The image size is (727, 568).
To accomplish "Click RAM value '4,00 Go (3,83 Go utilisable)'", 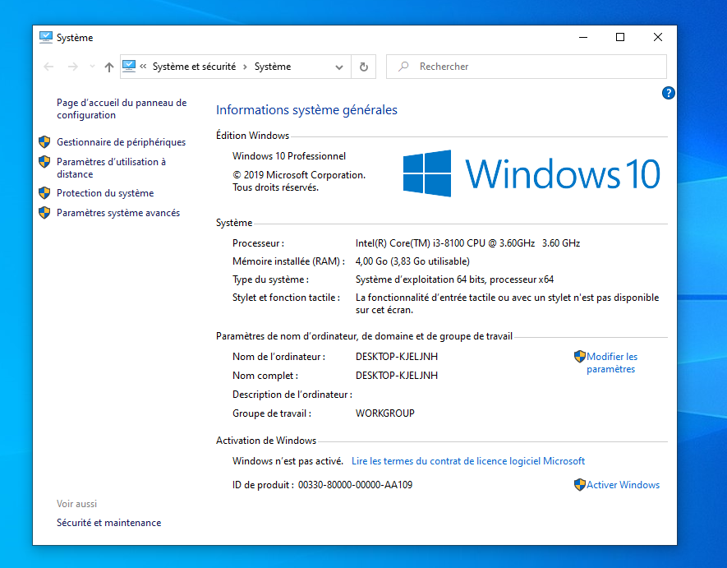I will click(412, 261).
